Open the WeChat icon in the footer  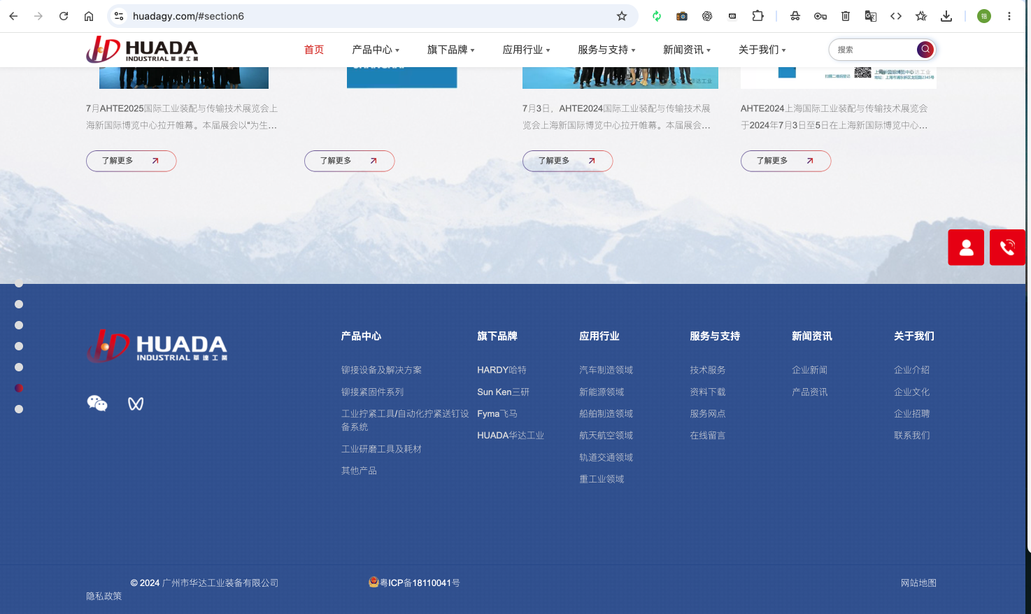(x=97, y=404)
